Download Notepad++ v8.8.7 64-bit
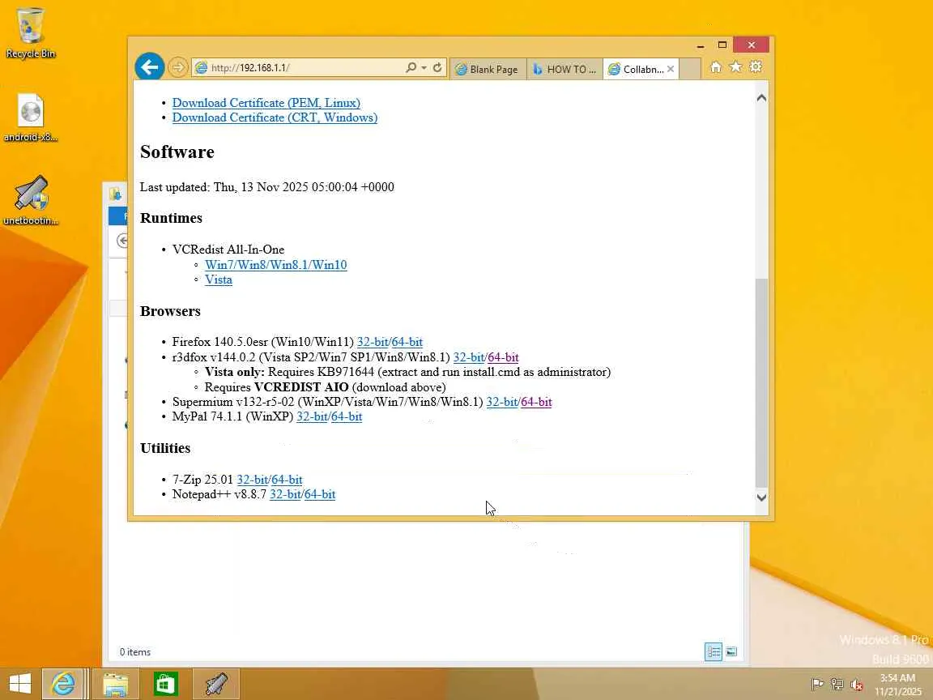Image resolution: width=933 pixels, height=700 pixels. [x=320, y=494]
